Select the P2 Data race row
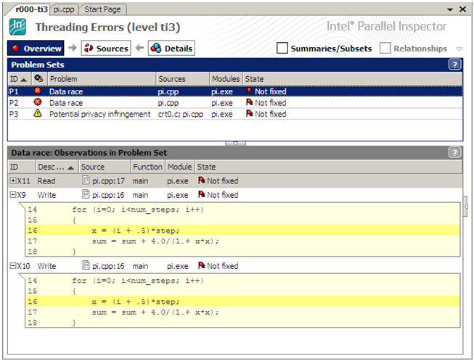 (x=235, y=103)
